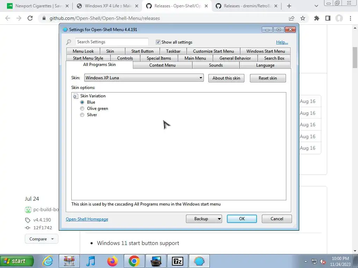This screenshot has width=358, height=268.
Task: Open the Help link
Action: [282, 42]
